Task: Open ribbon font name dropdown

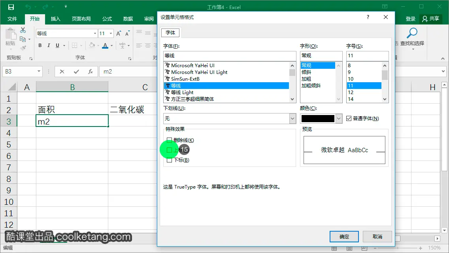Action: click(95, 34)
